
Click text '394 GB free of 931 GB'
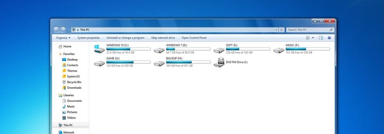coord(179,65)
